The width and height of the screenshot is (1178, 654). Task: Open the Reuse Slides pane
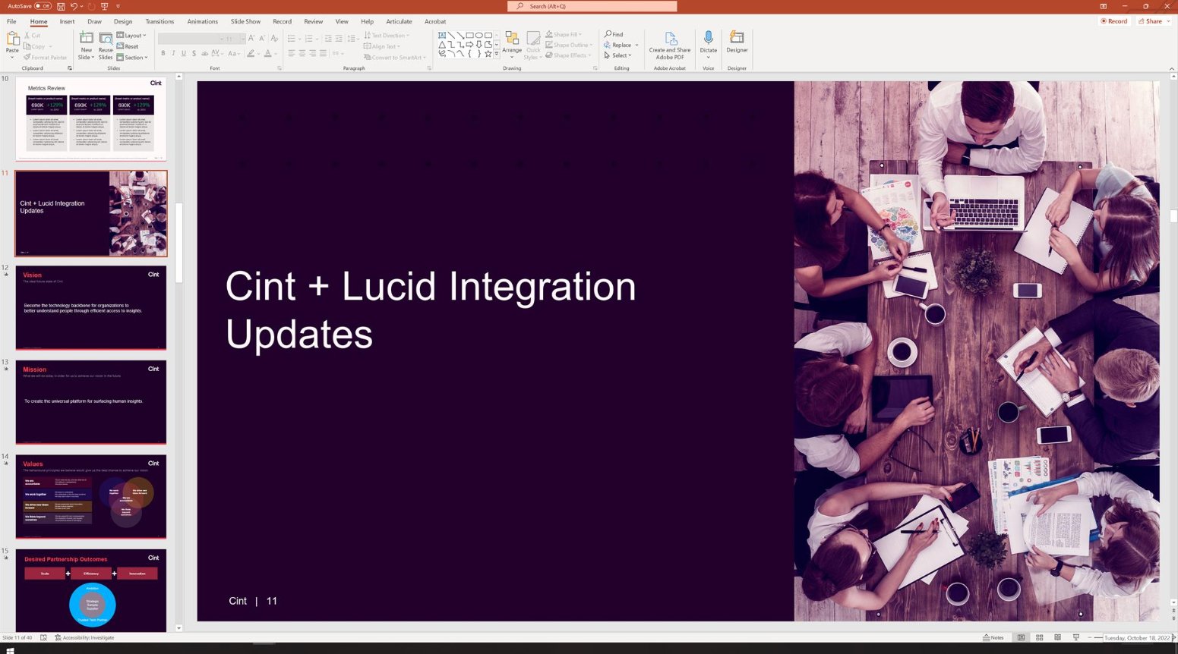click(106, 46)
